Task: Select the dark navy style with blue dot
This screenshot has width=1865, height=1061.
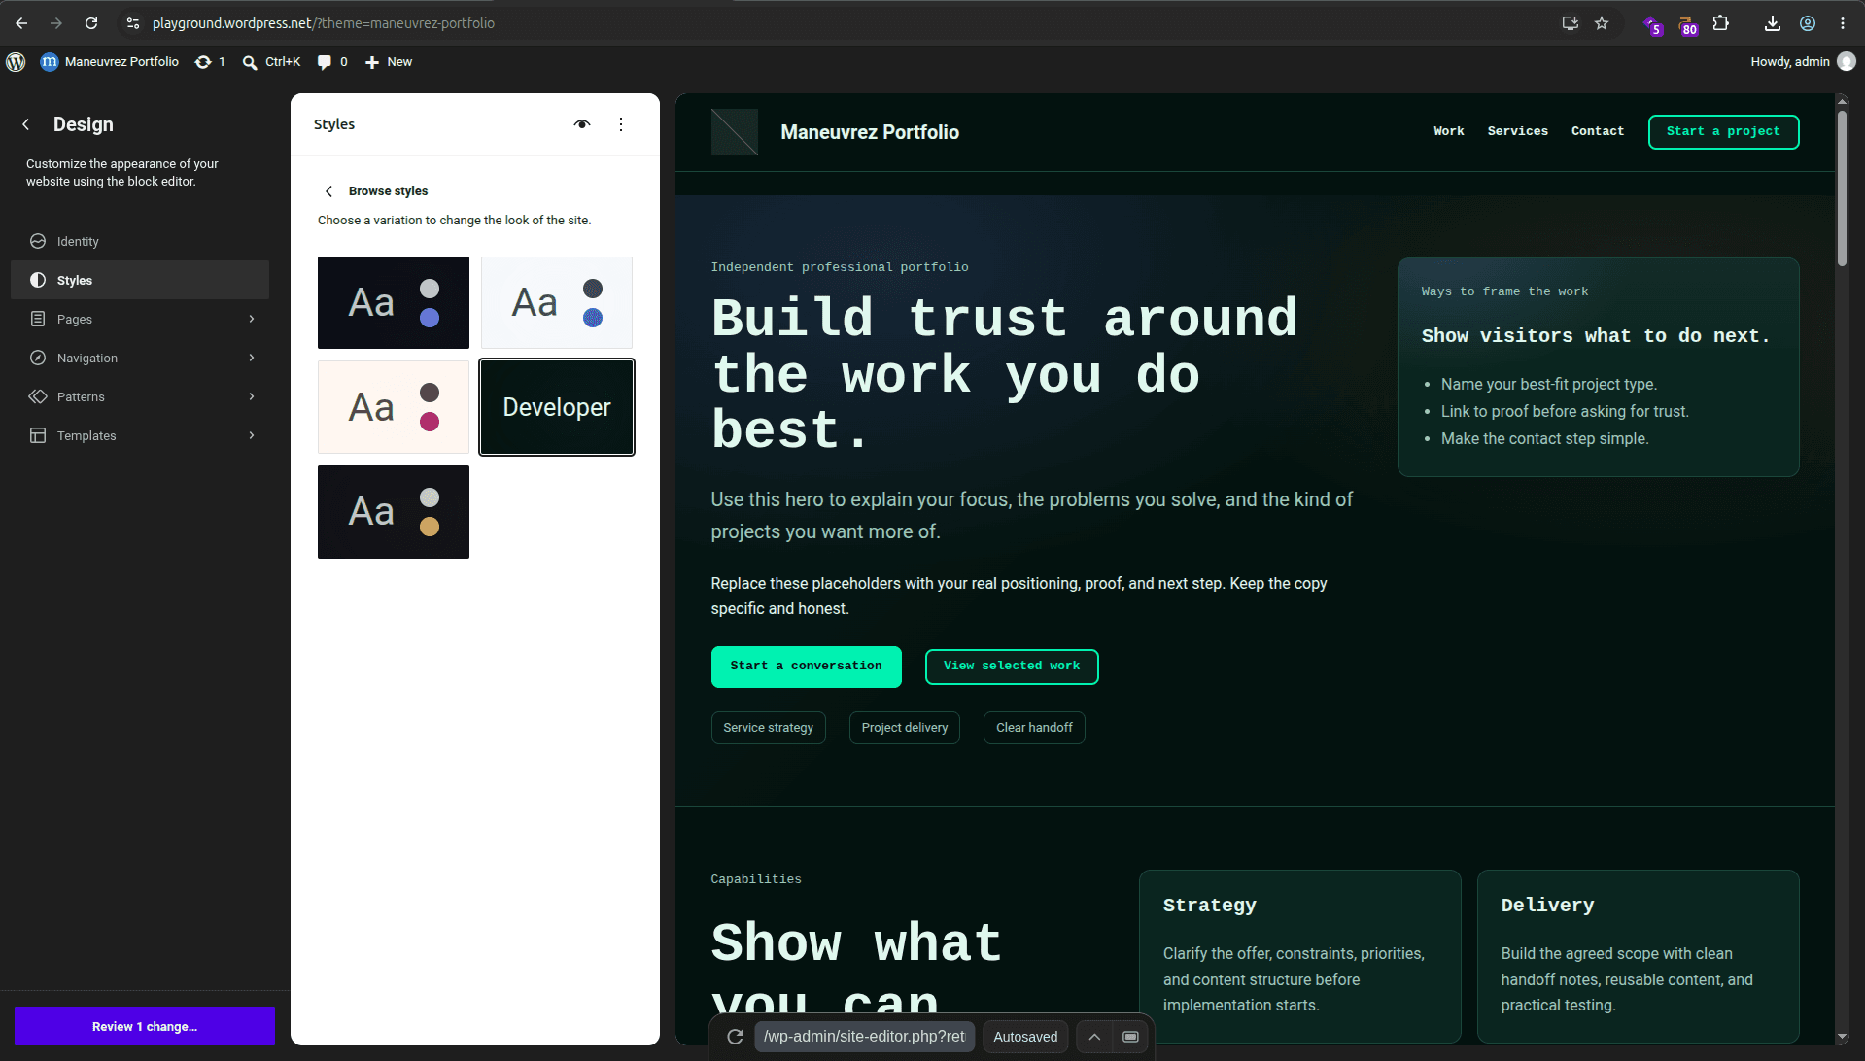Action: [x=394, y=302]
